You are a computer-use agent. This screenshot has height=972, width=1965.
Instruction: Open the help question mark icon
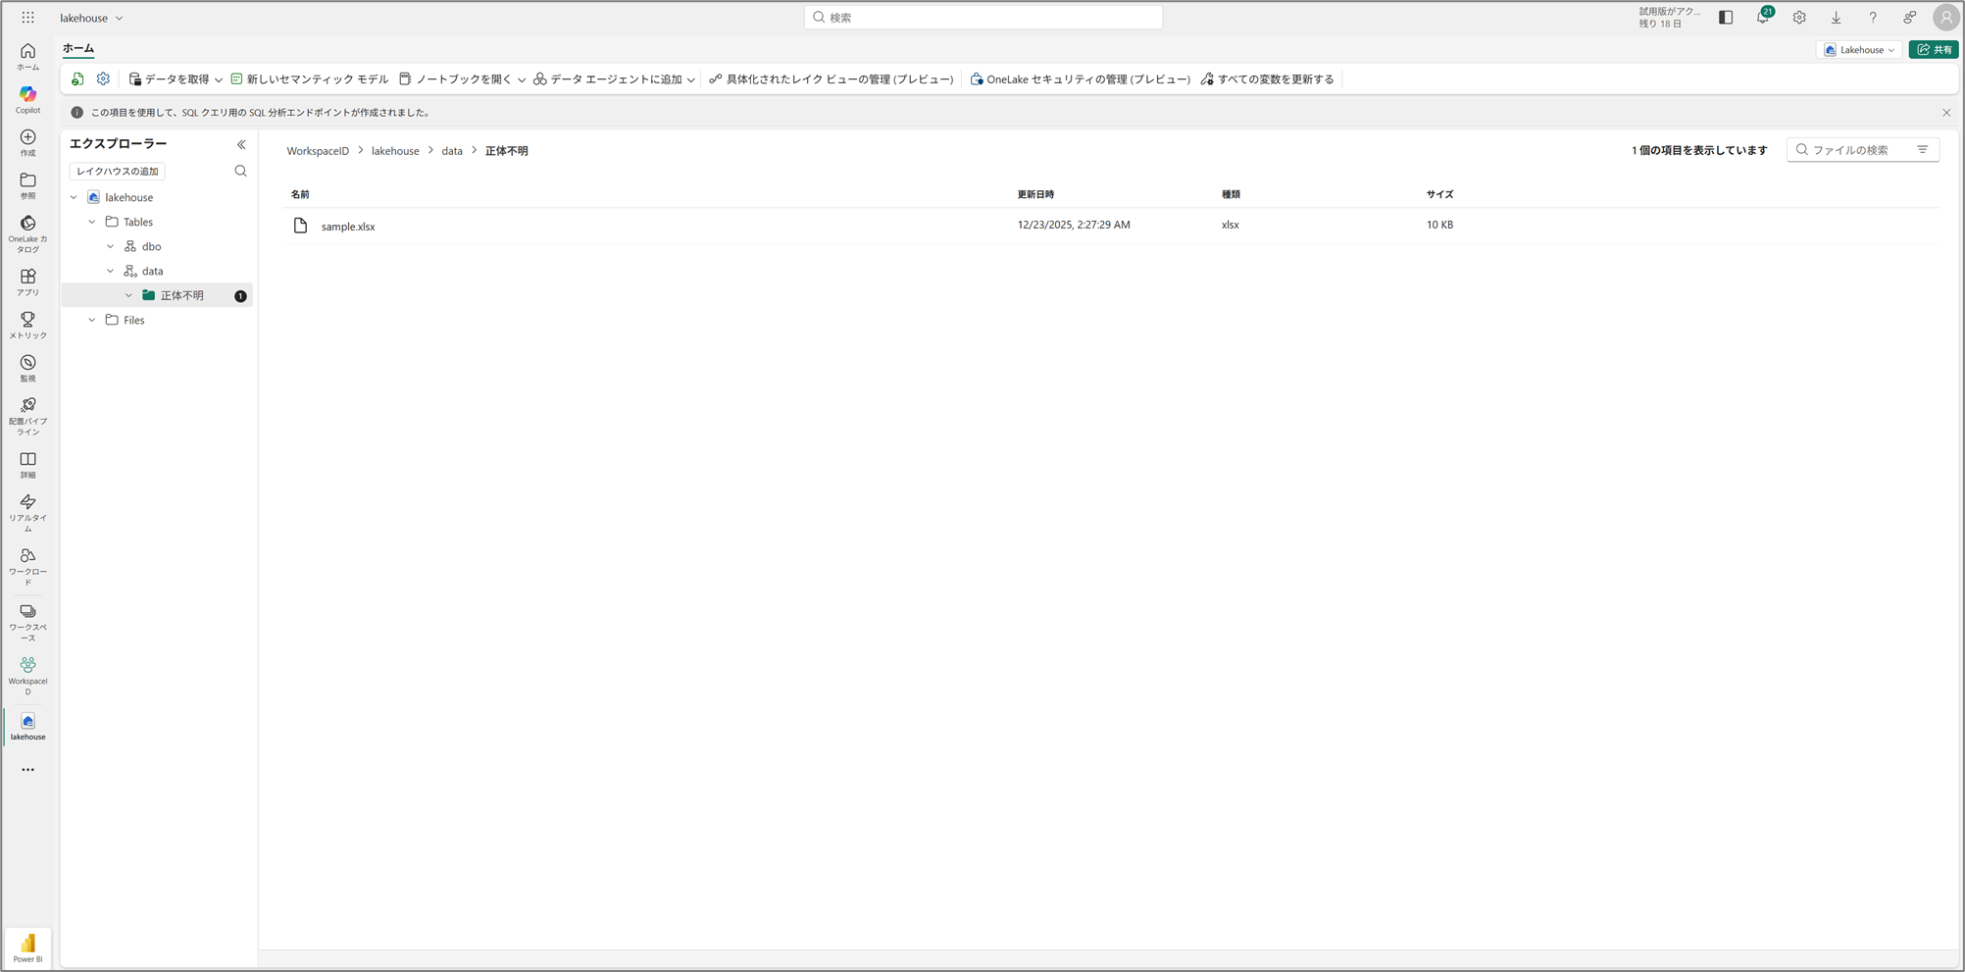tap(1872, 18)
